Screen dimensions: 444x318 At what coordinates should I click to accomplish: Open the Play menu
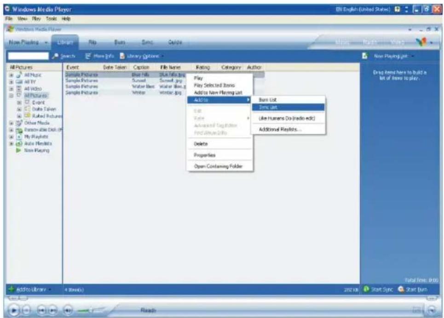click(36, 19)
